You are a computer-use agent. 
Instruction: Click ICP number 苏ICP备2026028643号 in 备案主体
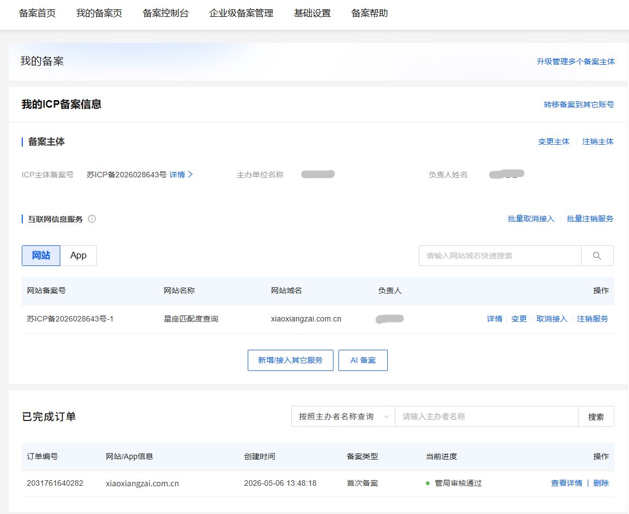(127, 175)
